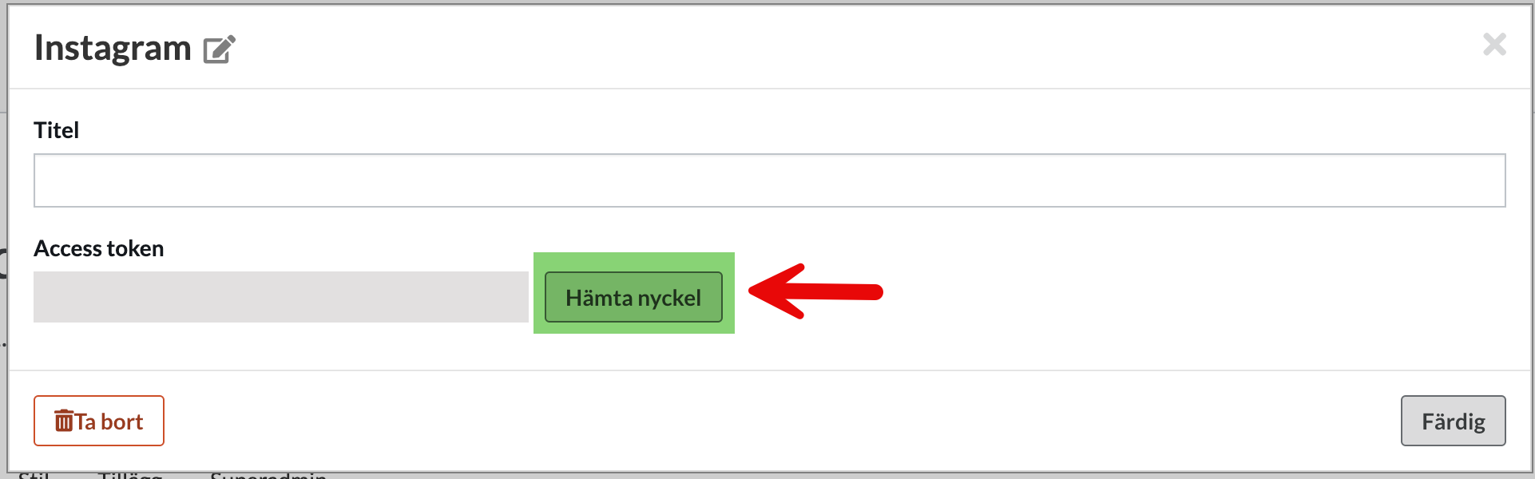
Task: Click the trash can icon in Ta bort
Action: click(x=63, y=421)
